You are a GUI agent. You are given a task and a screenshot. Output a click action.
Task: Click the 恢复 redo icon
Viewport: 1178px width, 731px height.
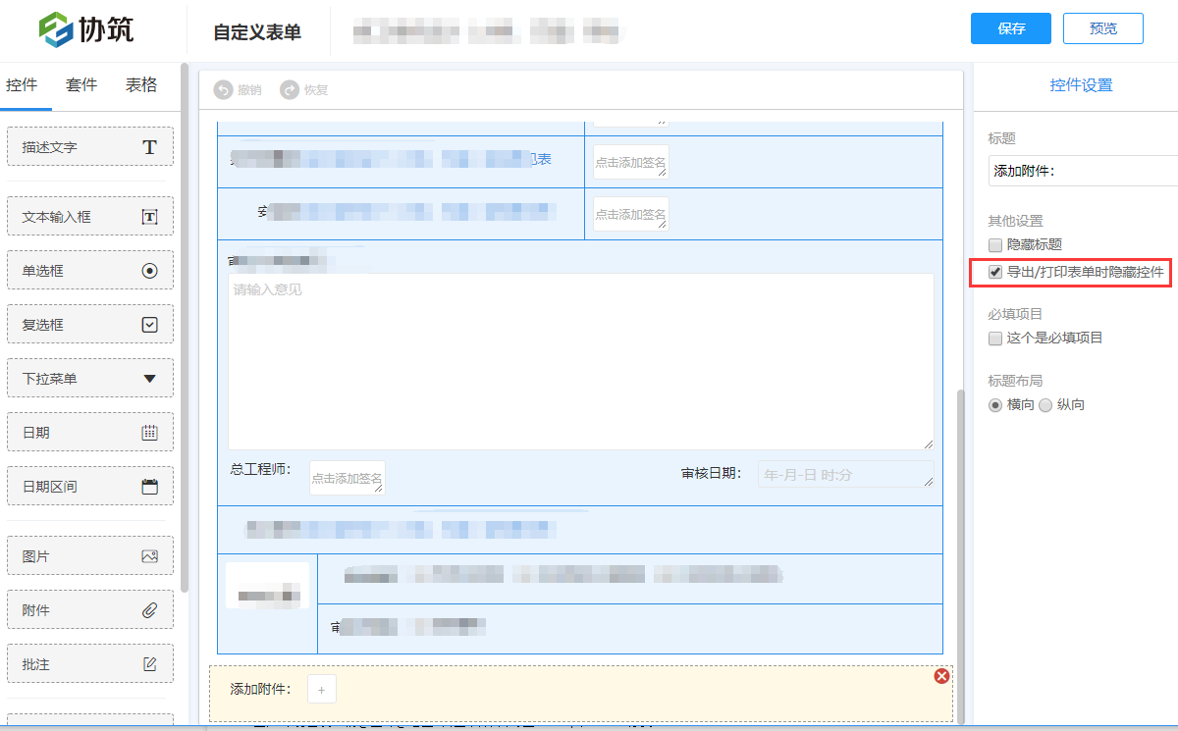(291, 90)
